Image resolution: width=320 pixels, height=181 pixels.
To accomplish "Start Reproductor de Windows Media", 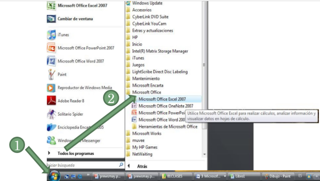I will (x=84, y=88).
